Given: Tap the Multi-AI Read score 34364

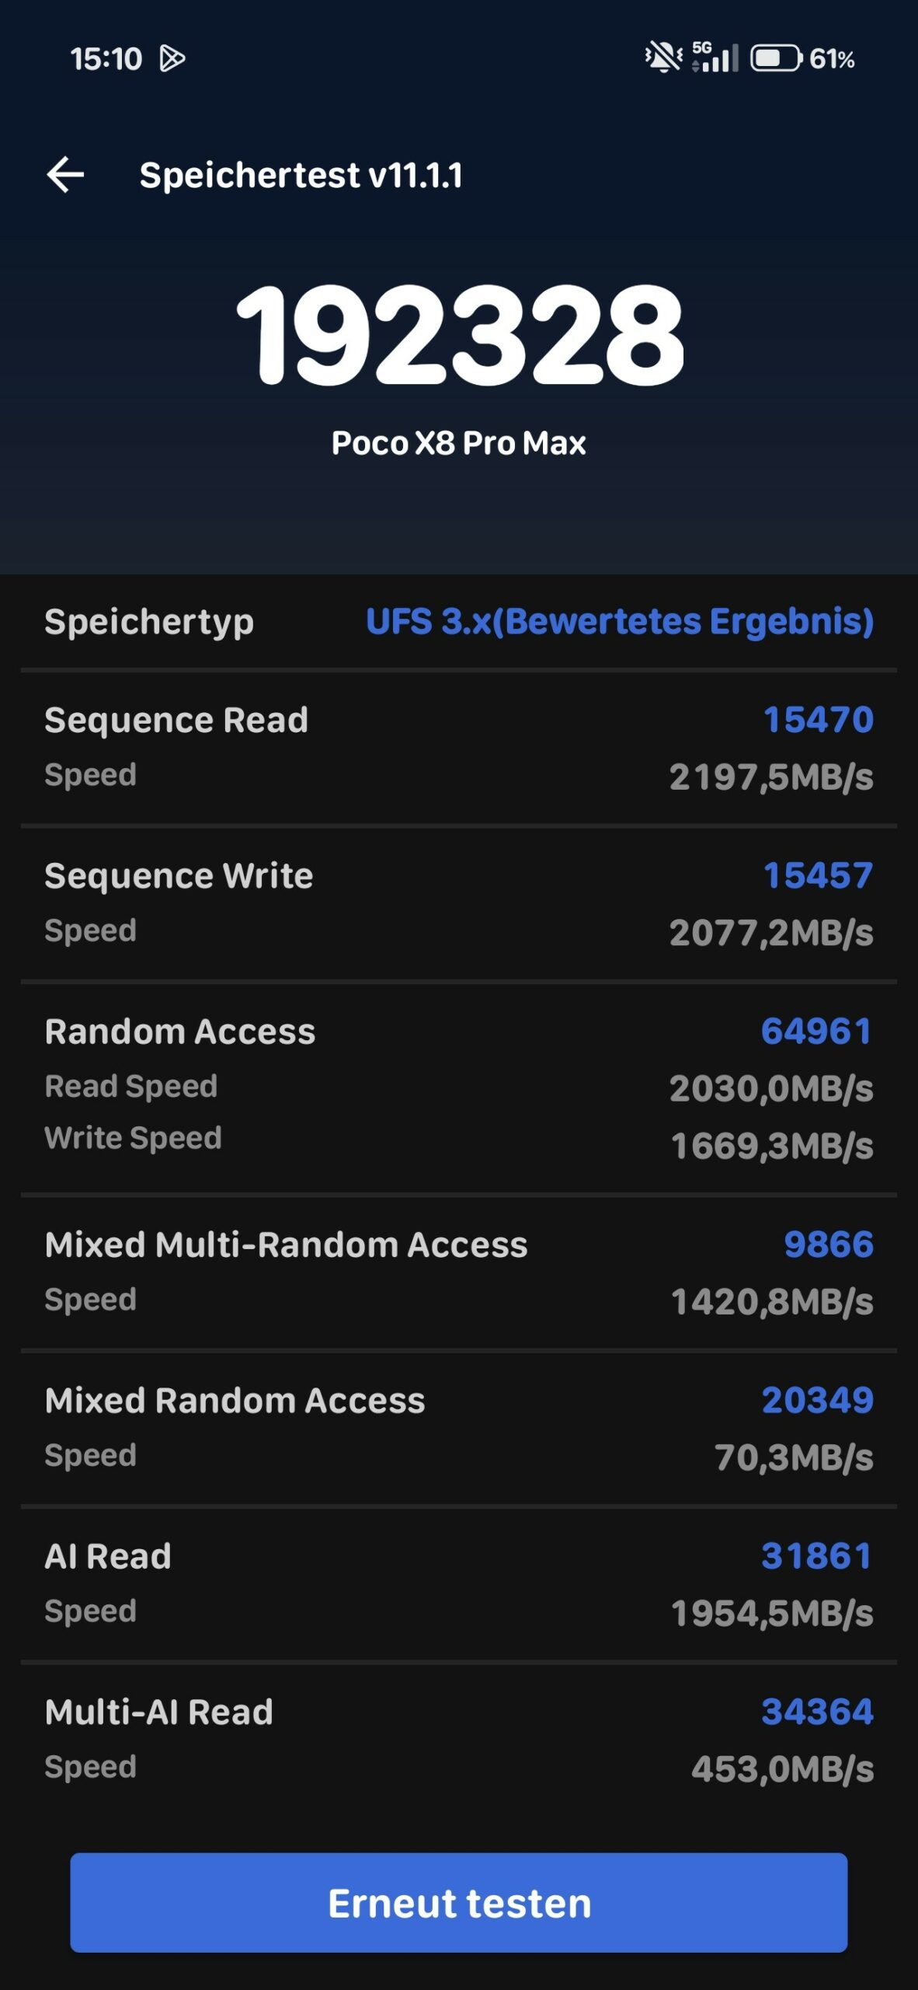Looking at the screenshot, I should point(818,1712).
